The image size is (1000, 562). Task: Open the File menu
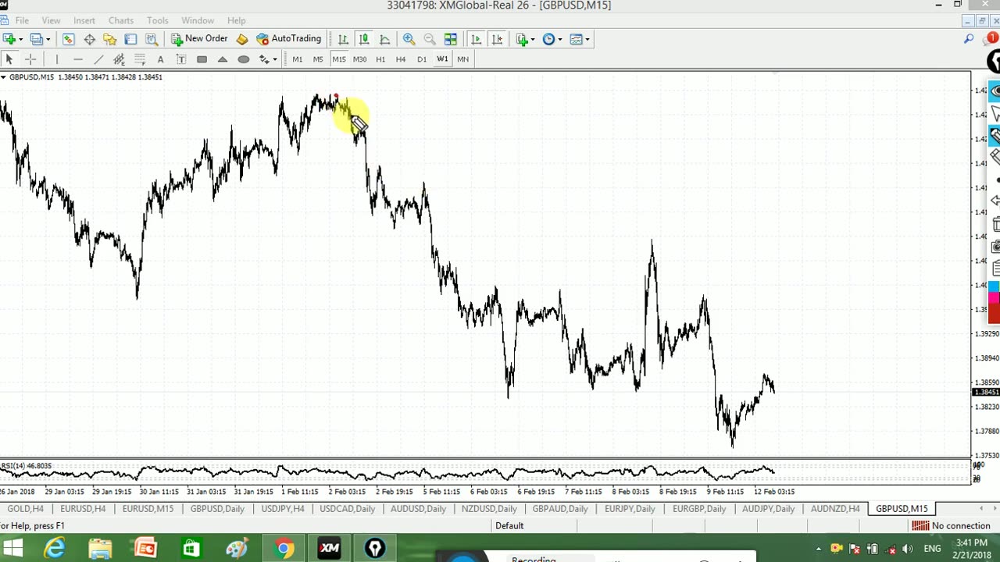[x=22, y=20]
